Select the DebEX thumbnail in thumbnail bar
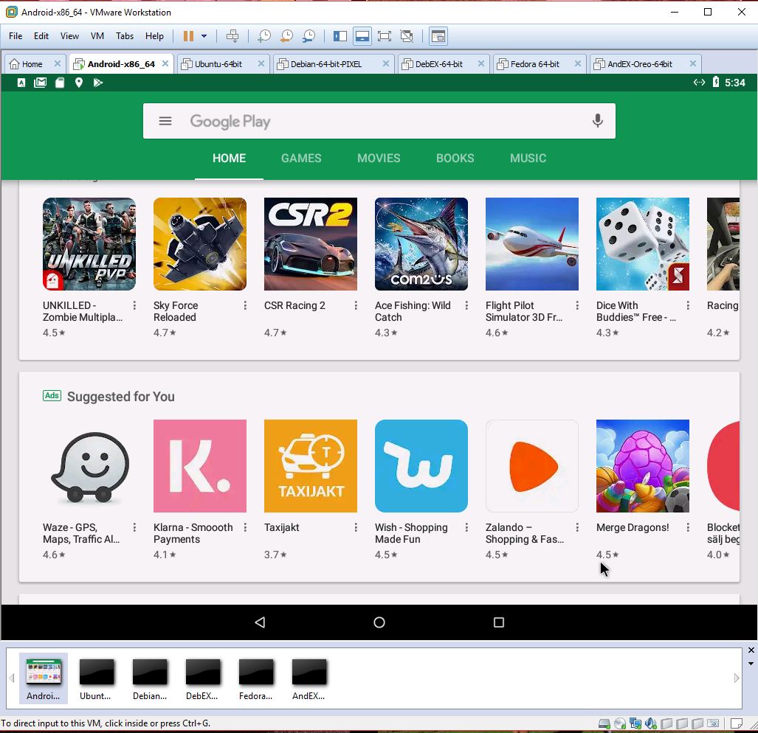This screenshot has width=758, height=733. click(202, 679)
